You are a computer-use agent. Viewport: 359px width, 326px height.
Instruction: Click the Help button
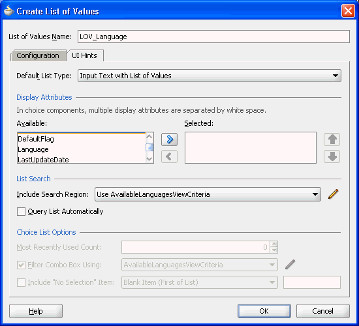click(x=36, y=311)
